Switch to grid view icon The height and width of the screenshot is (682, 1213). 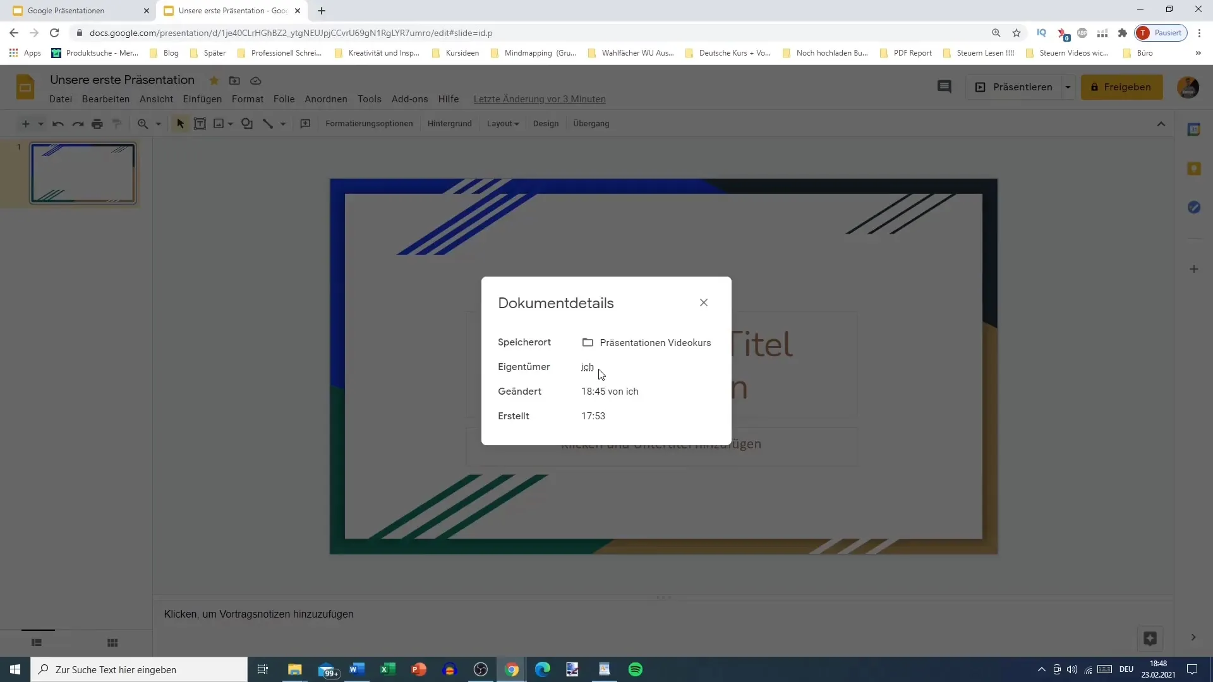112,642
